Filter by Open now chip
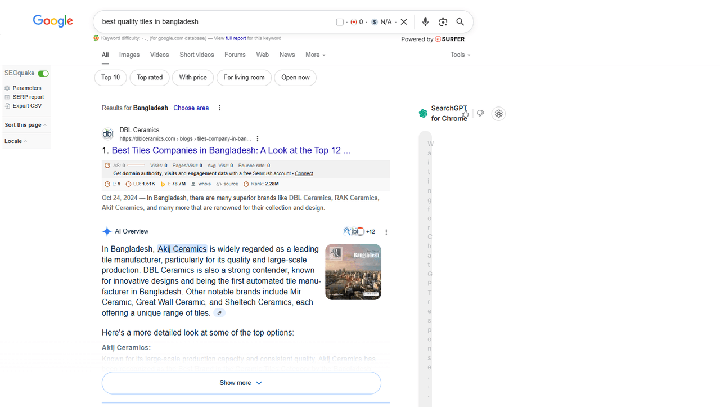The image size is (720, 407). (x=295, y=78)
